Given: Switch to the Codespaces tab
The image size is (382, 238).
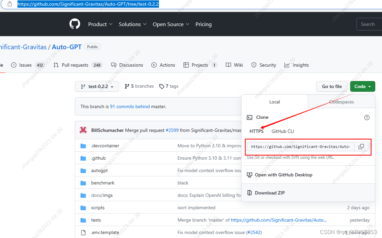Looking at the screenshot, I should click(341, 102).
